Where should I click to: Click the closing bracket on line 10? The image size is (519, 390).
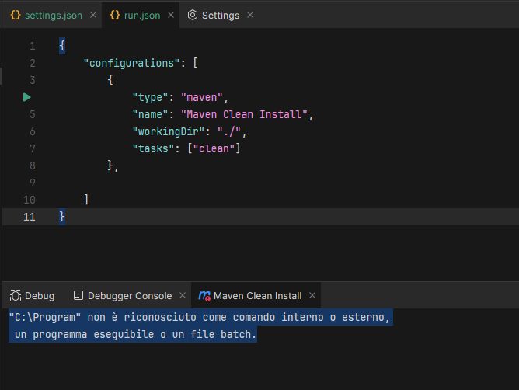[86, 200]
